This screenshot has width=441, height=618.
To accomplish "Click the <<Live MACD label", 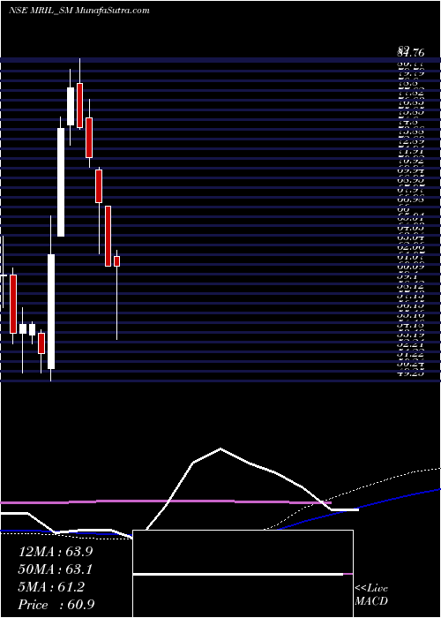I will pos(371,595).
